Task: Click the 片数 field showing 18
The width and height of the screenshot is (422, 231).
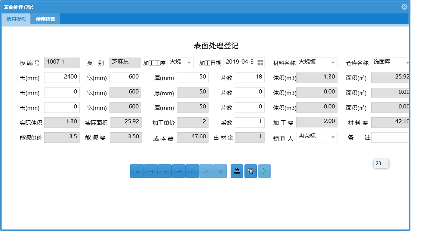Action: coord(250,77)
